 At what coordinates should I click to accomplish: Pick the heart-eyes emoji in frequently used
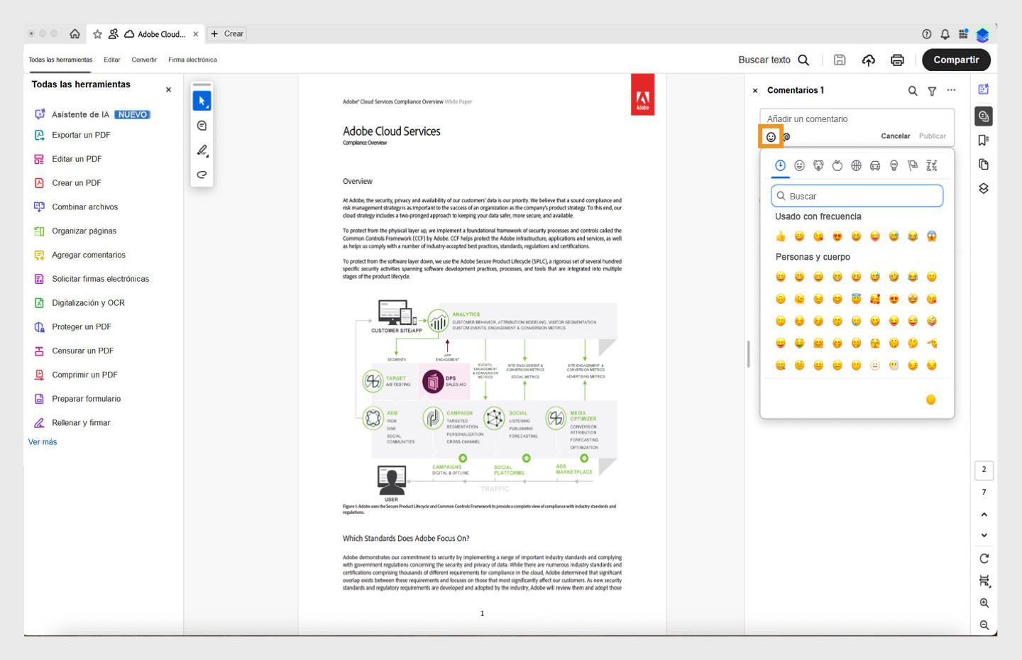click(x=837, y=236)
